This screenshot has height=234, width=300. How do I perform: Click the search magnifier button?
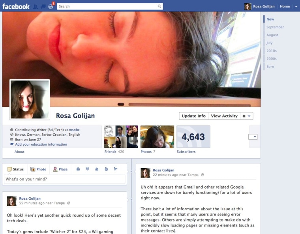[x=159, y=6]
